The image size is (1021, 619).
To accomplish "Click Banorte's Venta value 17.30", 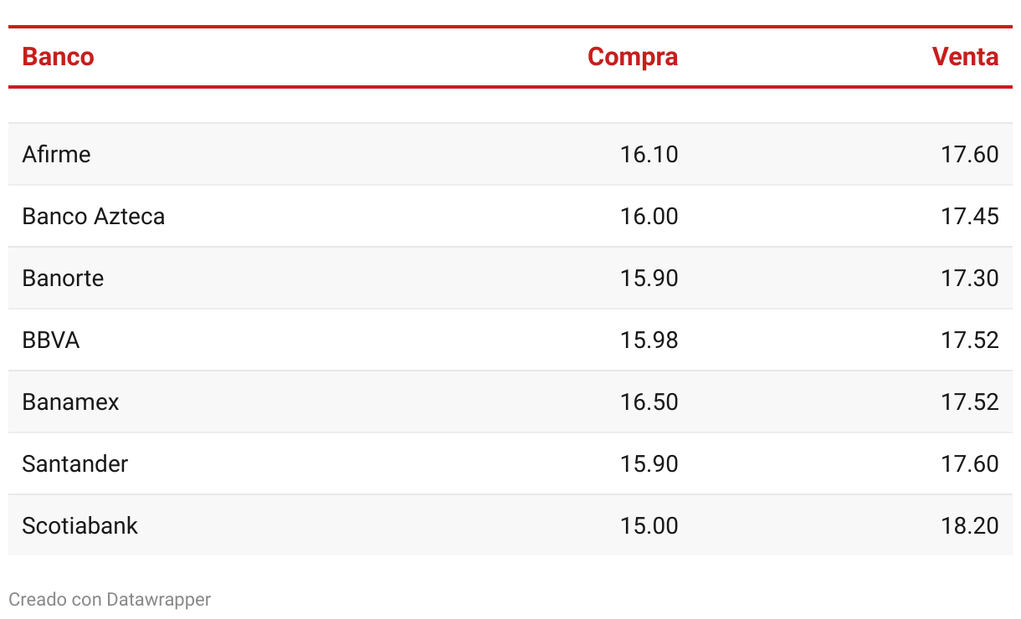I will point(970,279).
